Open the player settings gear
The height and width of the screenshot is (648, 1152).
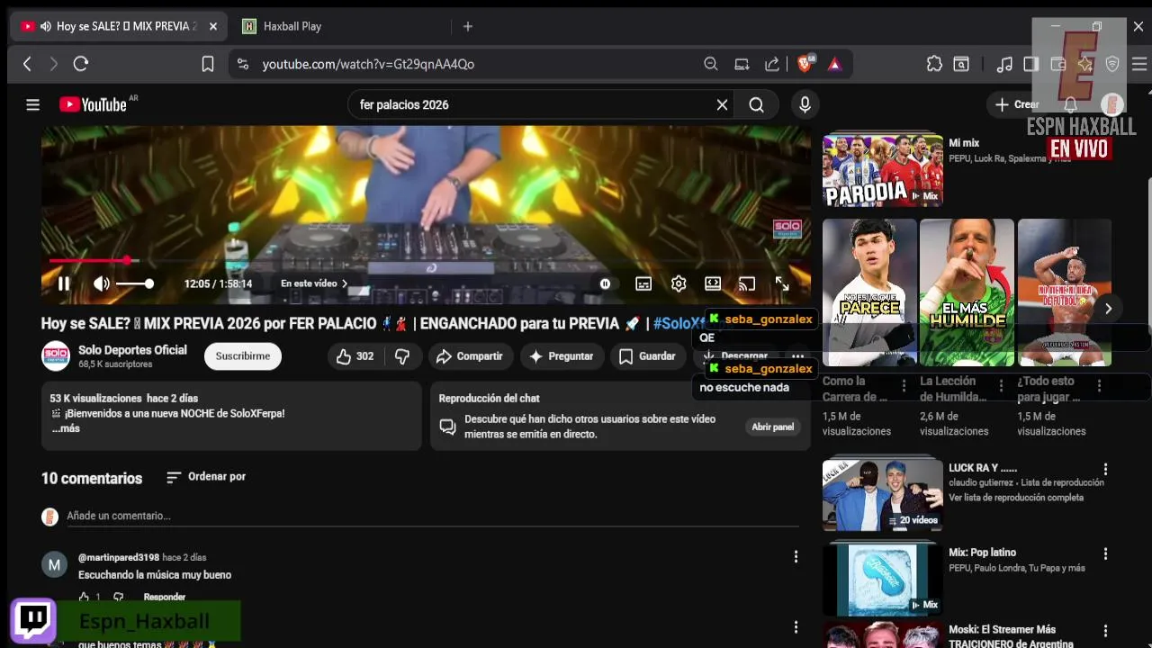[x=679, y=283]
